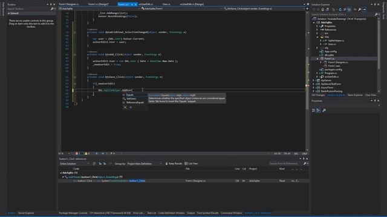387x217 pixels.
Task: Expand the ApiServer project node
Action: click(314, 80)
